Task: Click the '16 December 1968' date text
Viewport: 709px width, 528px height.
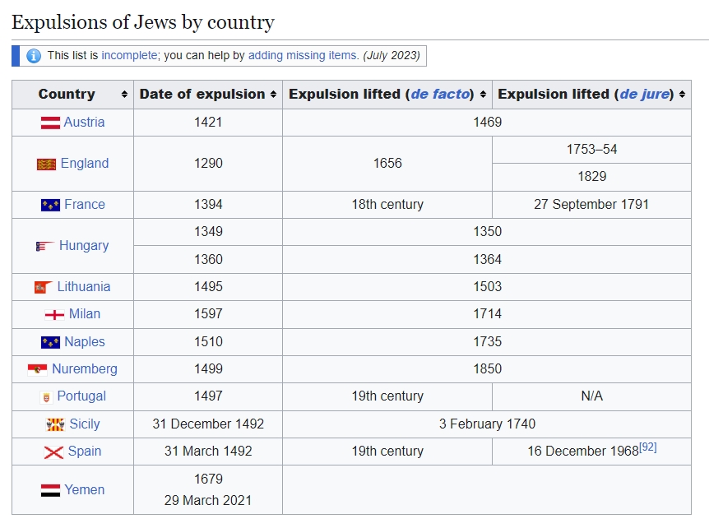Action: coord(583,452)
